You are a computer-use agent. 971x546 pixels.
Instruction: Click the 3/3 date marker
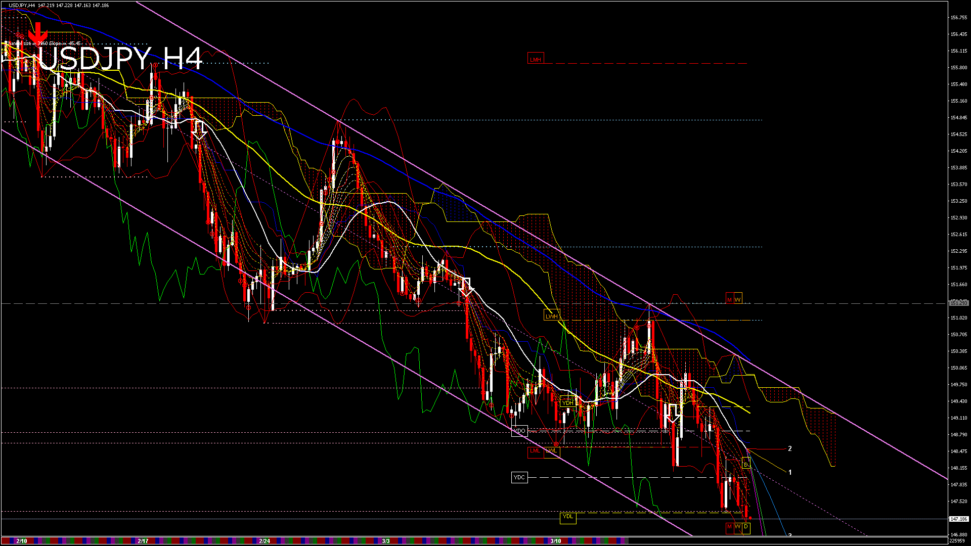click(386, 541)
